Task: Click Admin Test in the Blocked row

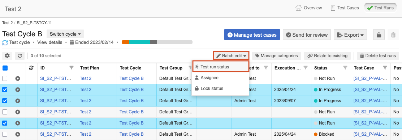Action: (245, 134)
